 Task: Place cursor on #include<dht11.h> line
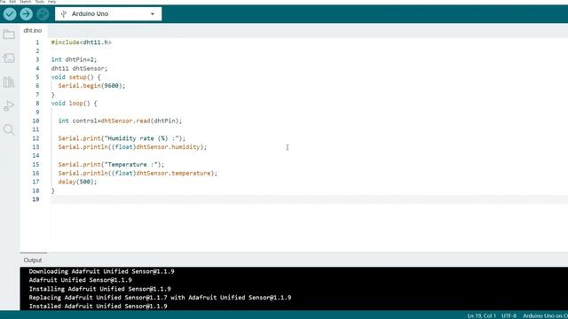(81, 43)
